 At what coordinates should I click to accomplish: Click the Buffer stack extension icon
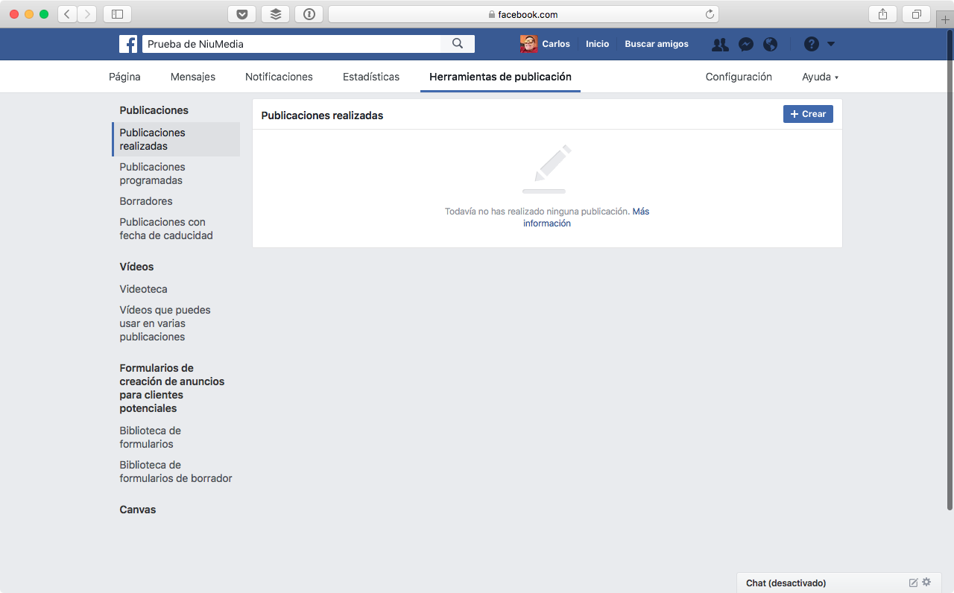click(x=276, y=14)
